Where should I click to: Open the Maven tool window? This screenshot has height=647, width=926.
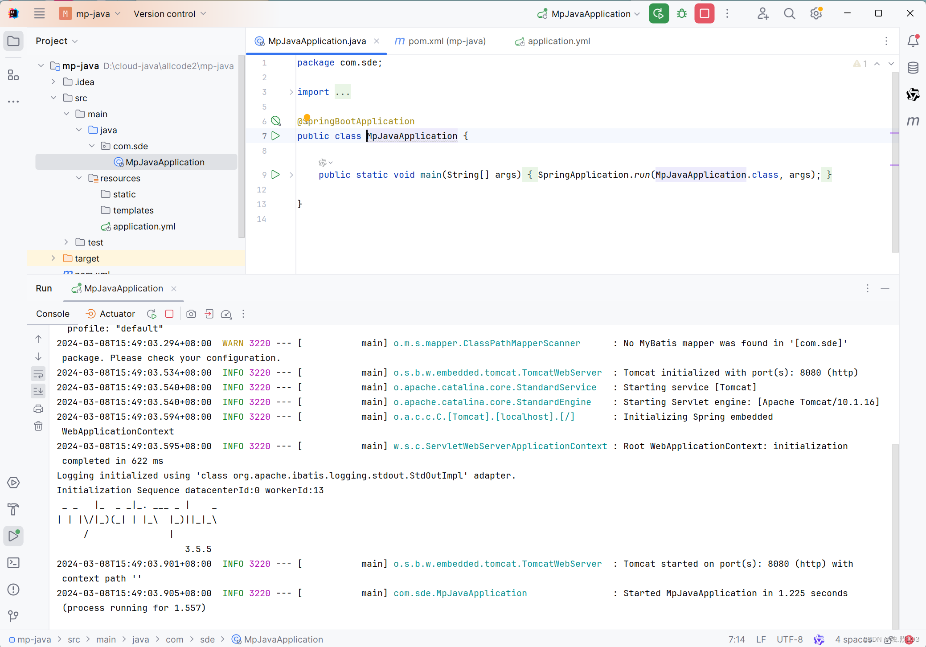(913, 121)
